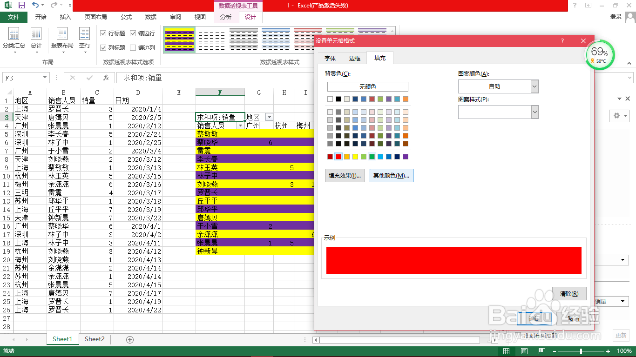Select the red standard color swatch
636x357 pixels.
click(x=339, y=157)
